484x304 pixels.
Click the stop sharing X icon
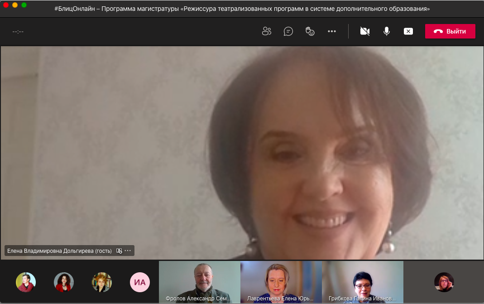408,31
